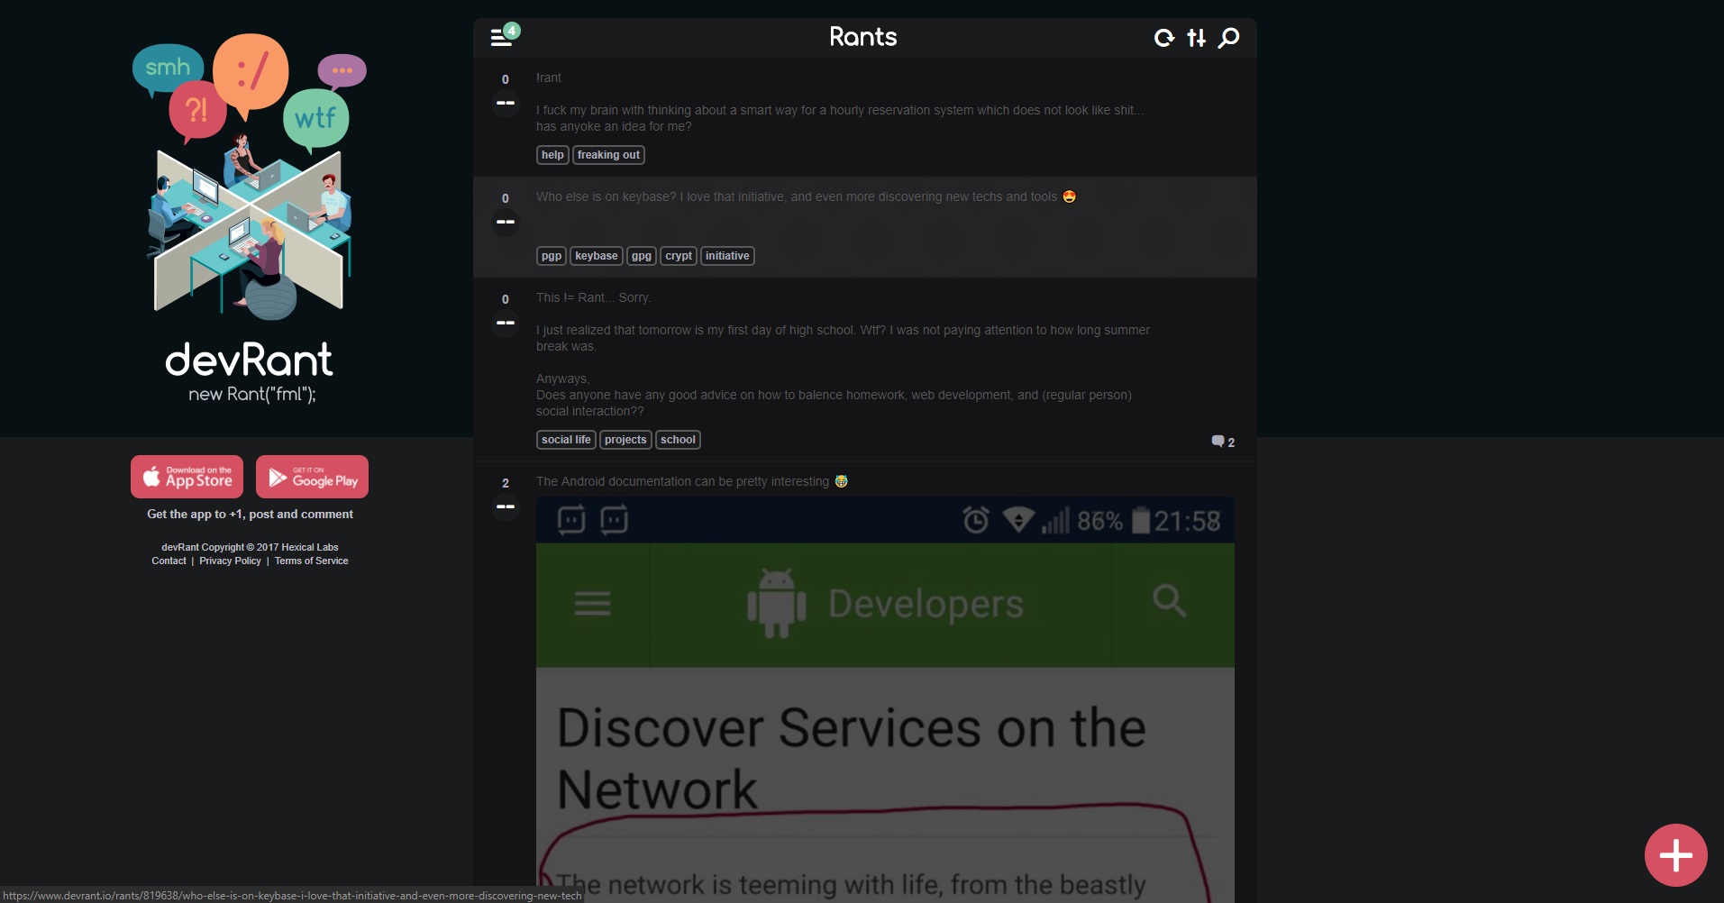Open the hamburger menu with notification badge
This screenshot has width=1724, height=903.
[503, 36]
